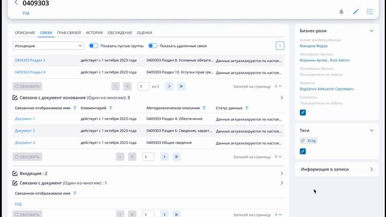Screen dimensions: 386x217
Task: Select cell 0409303 Общие сведения
Action: pyautogui.click(x=169, y=143)
